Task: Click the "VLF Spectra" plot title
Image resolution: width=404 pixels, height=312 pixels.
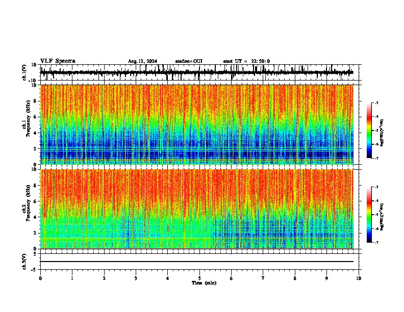Action: click(x=58, y=61)
